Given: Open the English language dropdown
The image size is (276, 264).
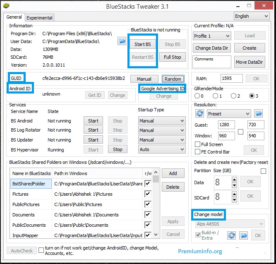Looking at the screenshot, I should (x=252, y=16).
